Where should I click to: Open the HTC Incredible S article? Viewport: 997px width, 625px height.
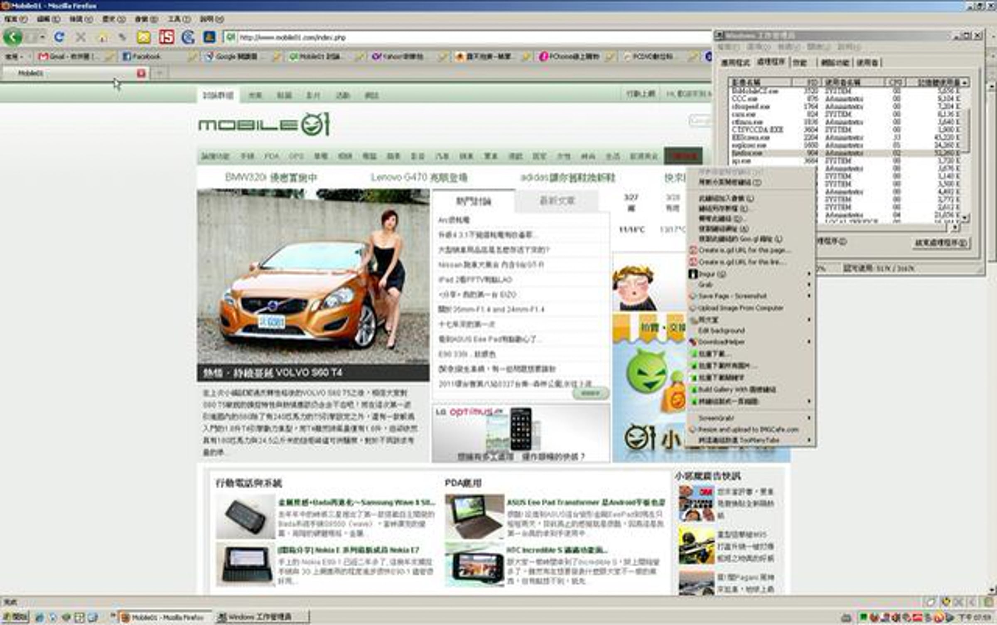click(557, 550)
